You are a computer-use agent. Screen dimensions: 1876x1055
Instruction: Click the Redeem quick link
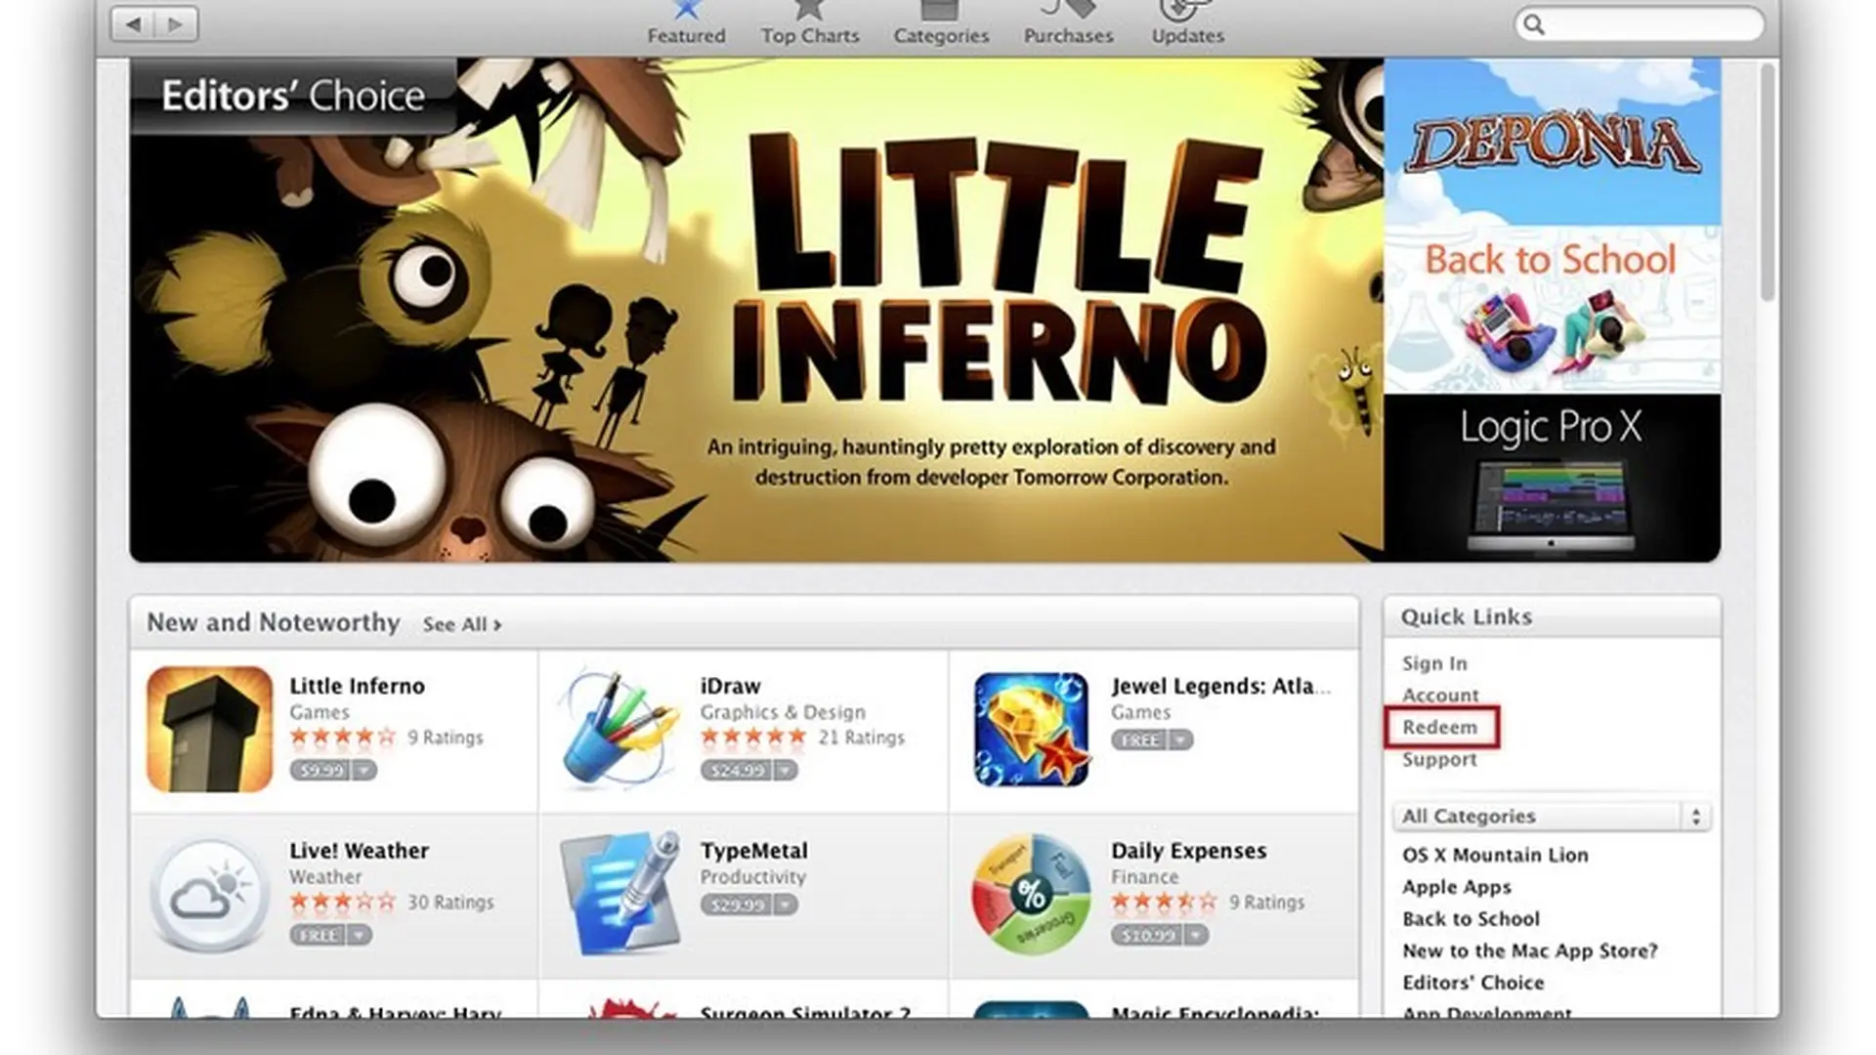click(1440, 728)
